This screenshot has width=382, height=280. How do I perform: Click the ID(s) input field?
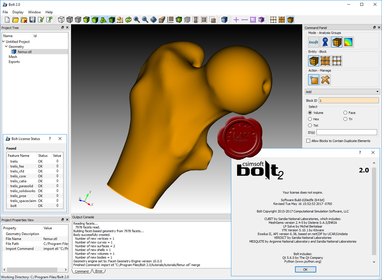click(x=347, y=132)
